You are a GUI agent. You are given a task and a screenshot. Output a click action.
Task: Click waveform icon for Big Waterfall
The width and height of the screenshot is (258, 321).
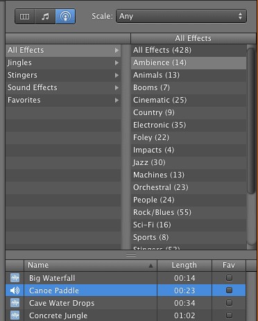click(15, 278)
